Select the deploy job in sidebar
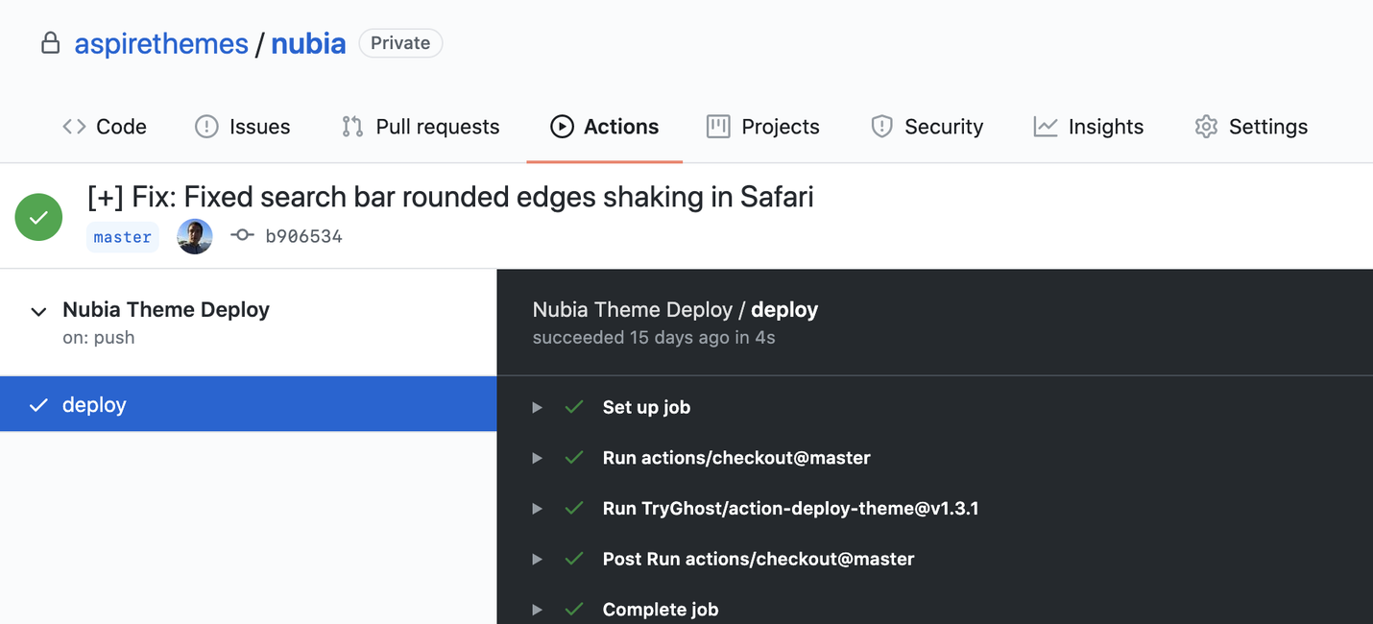Screen dimensions: 1373x624 248,404
